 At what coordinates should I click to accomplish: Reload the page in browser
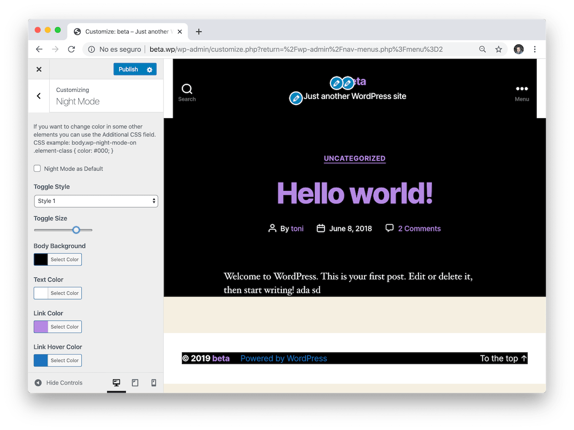pyautogui.click(x=71, y=49)
